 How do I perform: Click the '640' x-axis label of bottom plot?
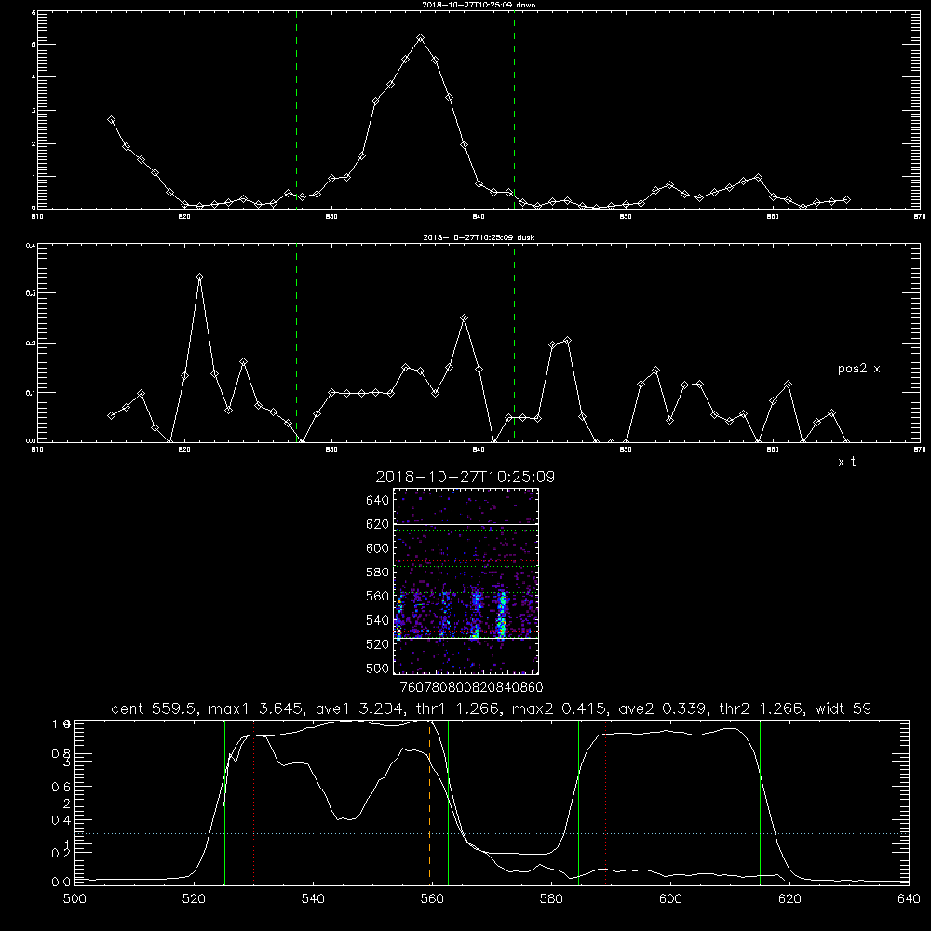909,899
